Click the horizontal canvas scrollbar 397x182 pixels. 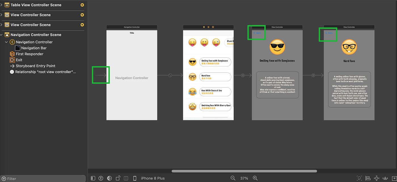click(244, 171)
